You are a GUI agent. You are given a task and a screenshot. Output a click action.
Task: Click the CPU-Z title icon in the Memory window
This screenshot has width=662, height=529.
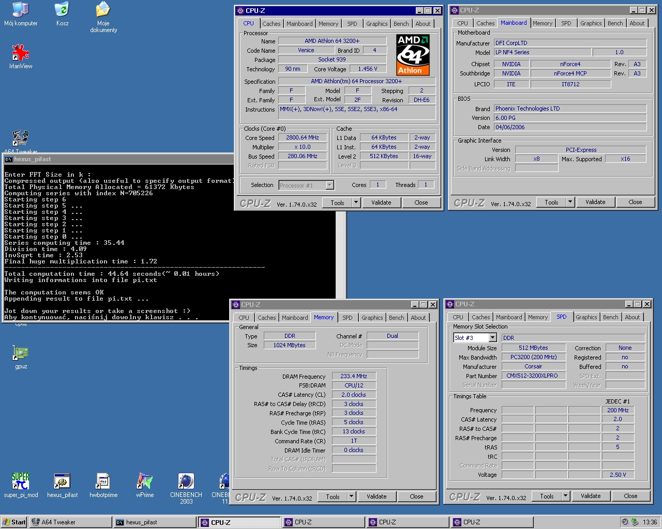[236, 305]
